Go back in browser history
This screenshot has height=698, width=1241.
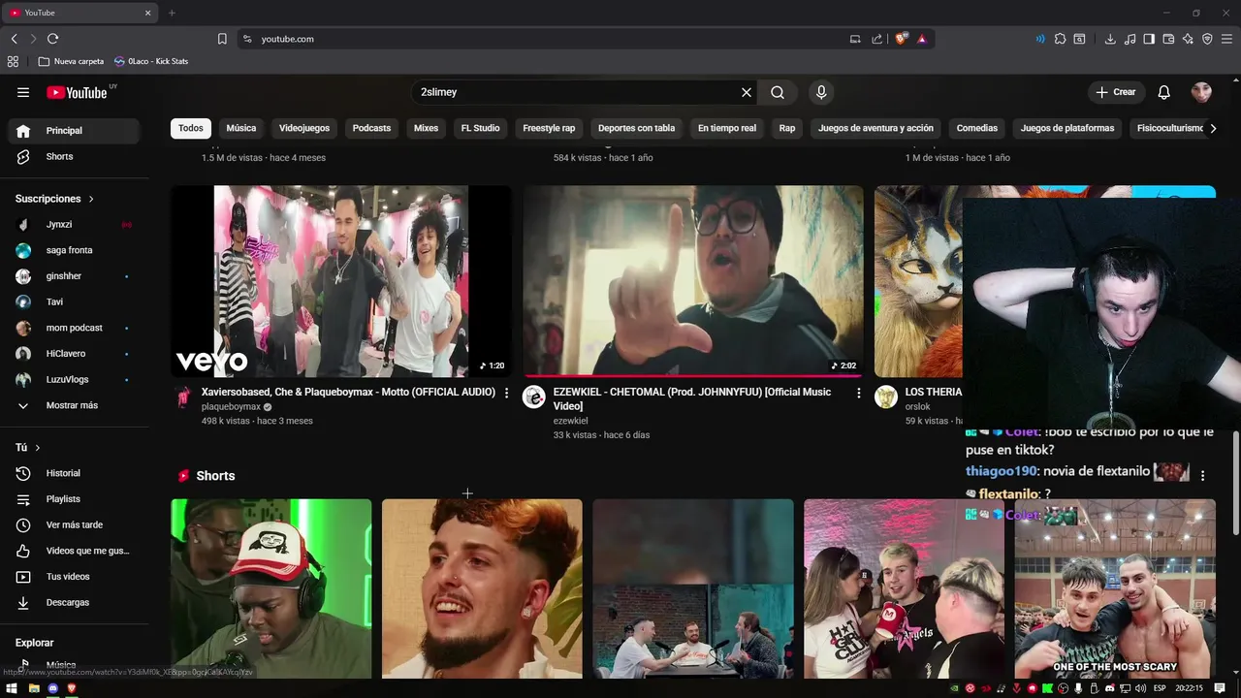tap(14, 39)
